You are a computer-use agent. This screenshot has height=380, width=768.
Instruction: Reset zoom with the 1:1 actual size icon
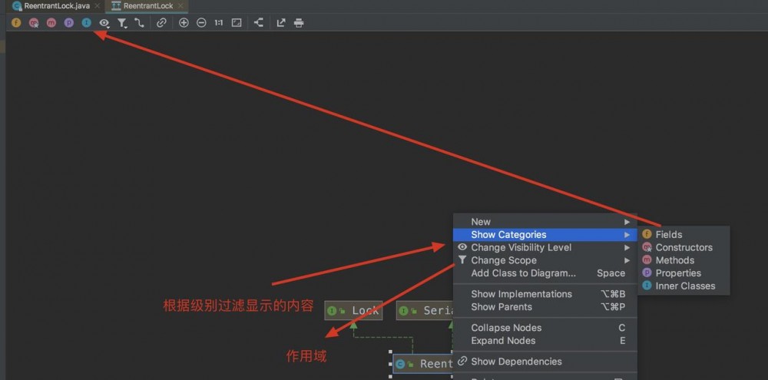click(x=218, y=22)
